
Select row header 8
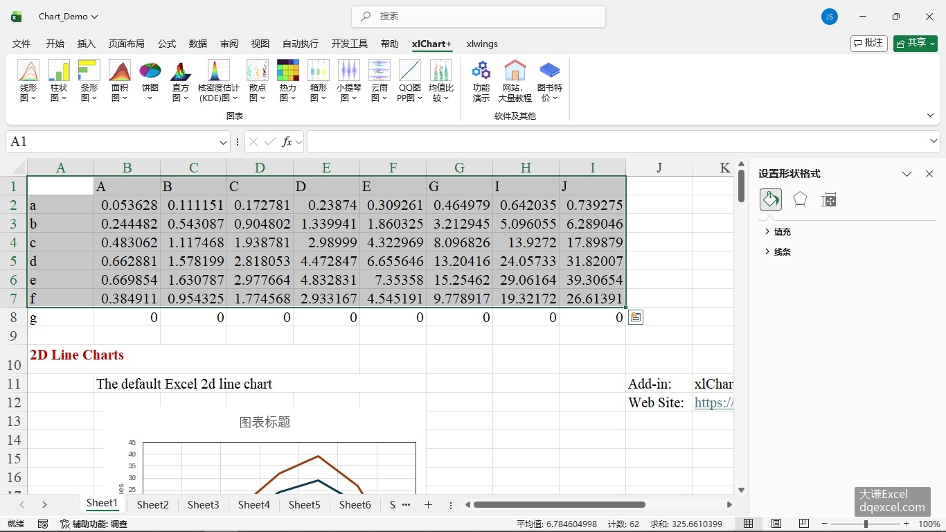click(13, 317)
